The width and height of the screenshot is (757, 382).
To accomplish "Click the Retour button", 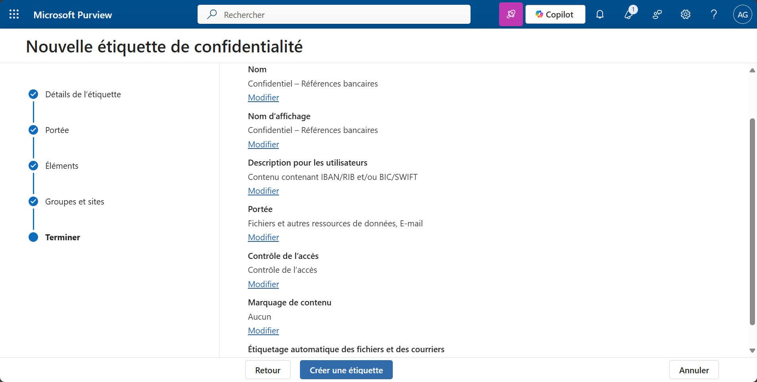I will point(268,370).
